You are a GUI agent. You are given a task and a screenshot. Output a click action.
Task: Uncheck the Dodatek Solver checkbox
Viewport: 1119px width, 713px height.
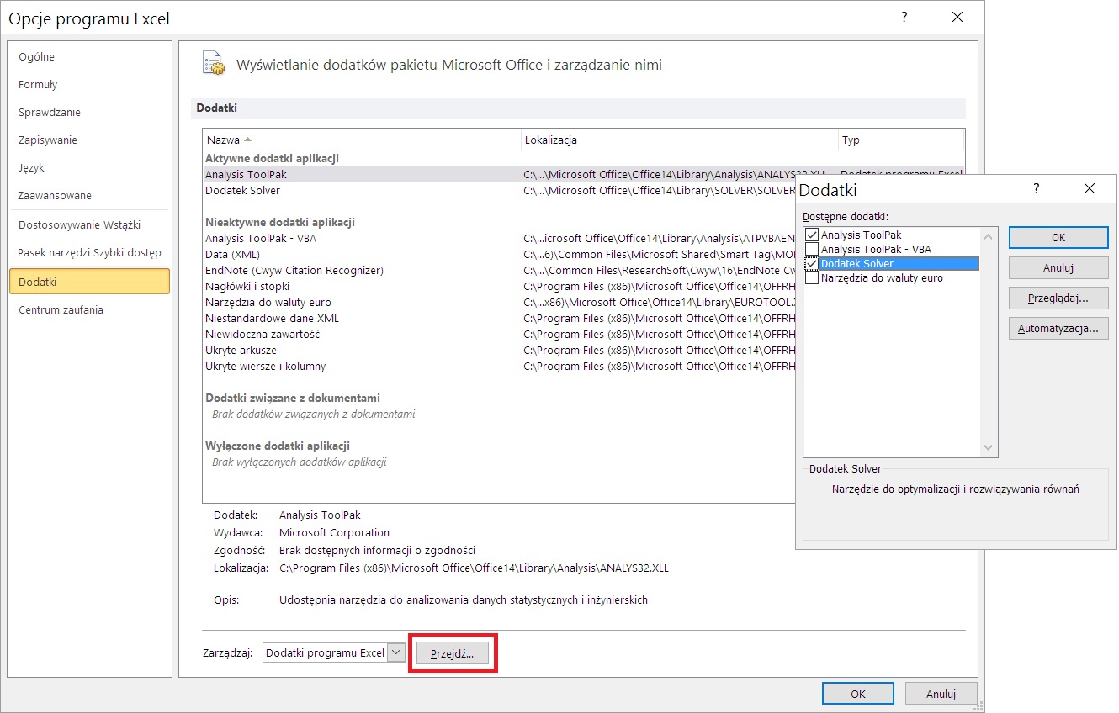[x=812, y=264]
